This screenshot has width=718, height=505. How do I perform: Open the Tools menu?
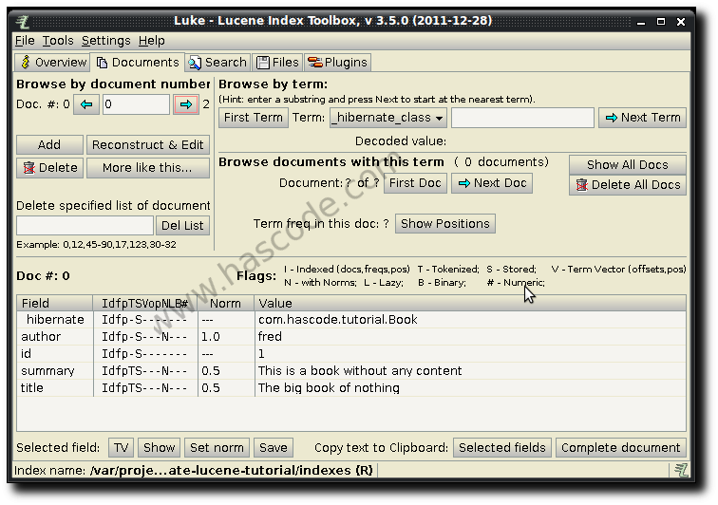tap(58, 41)
